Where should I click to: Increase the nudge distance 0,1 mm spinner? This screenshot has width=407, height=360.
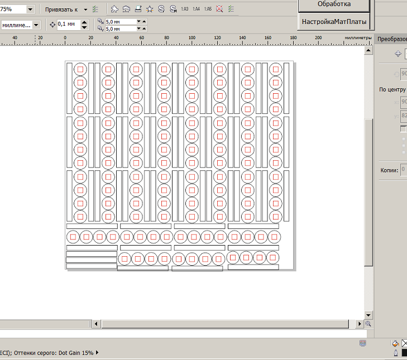click(84, 22)
